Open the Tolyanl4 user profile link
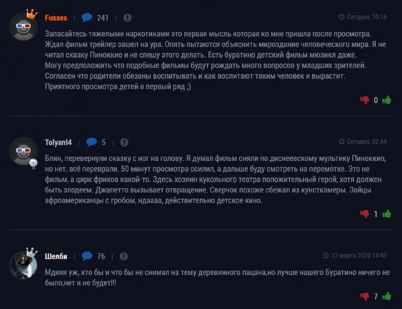The image size is (402, 309). [58, 142]
